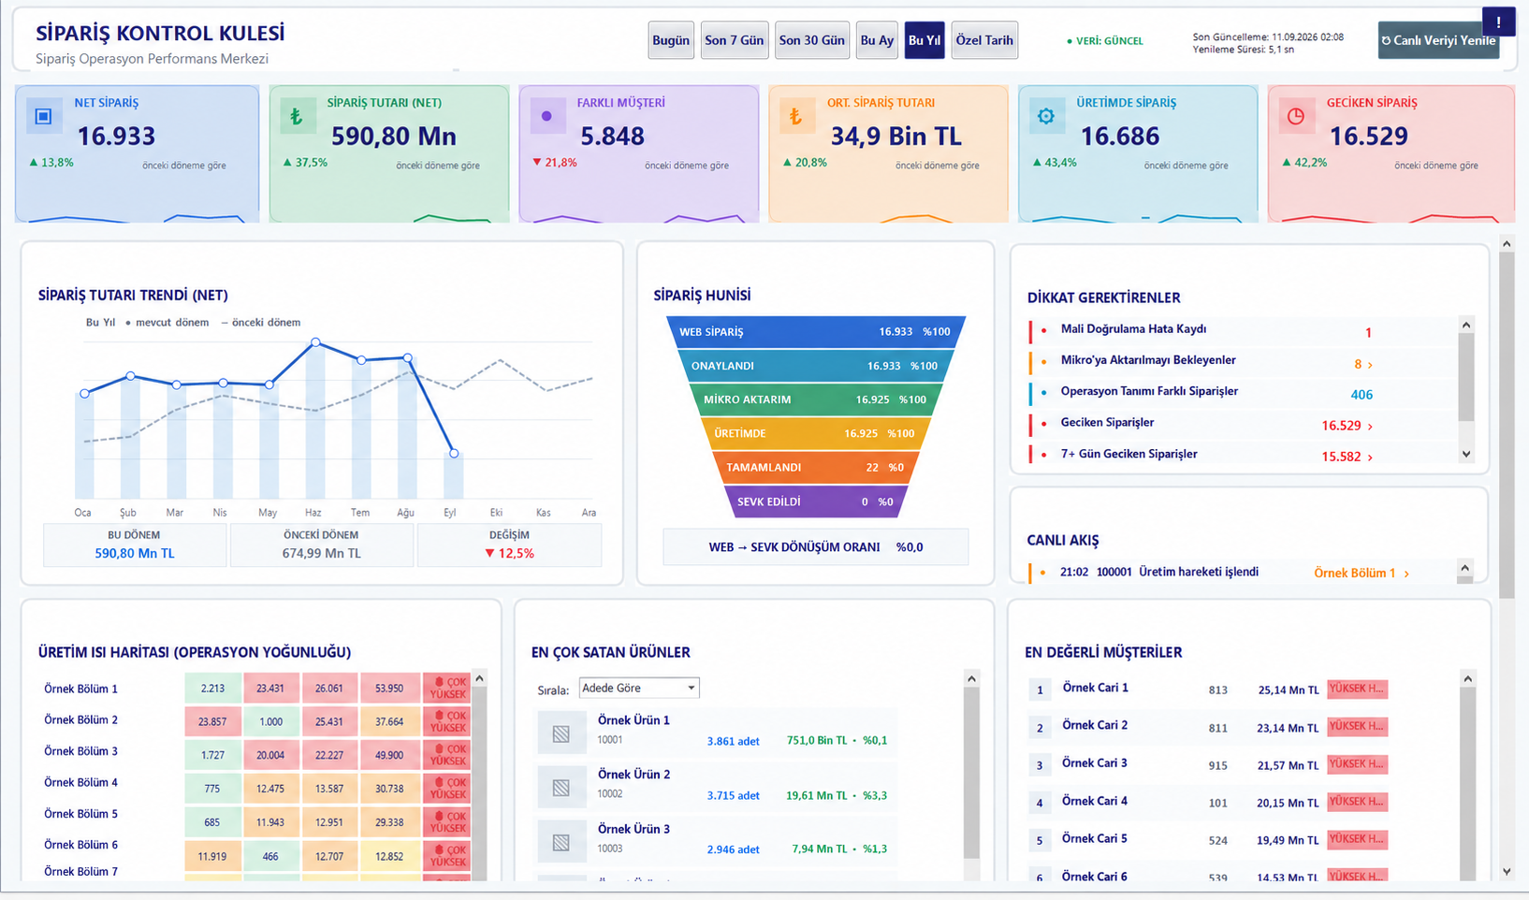Click the 406 Operasyon Tanımı Farklı value
Screen dimensions: 1529x900
pyautogui.click(x=1362, y=395)
